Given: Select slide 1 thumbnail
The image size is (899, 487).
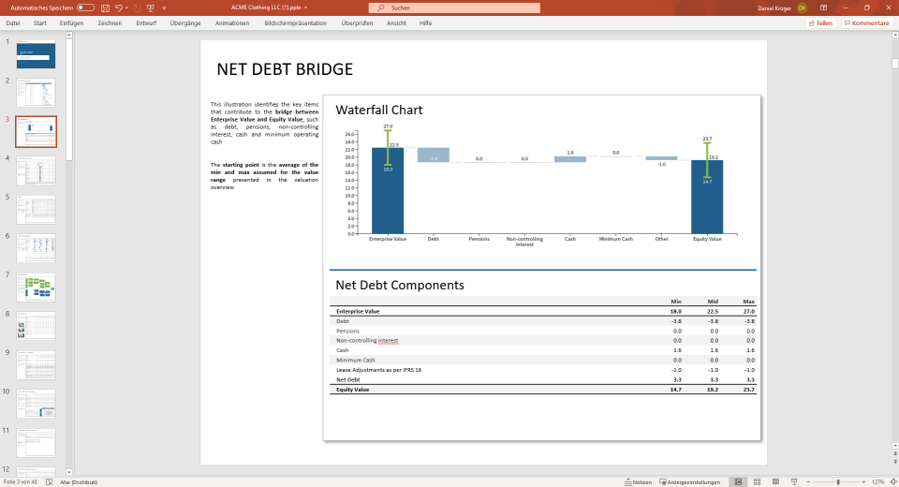Looking at the screenshot, I should (x=37, y=54).
